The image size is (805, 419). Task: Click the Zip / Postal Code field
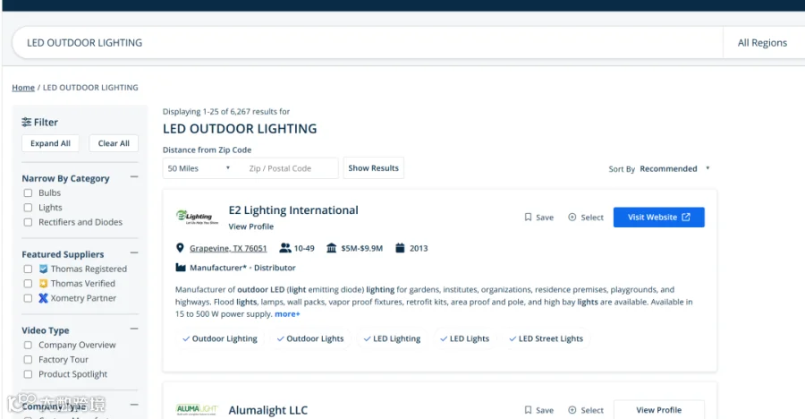click(x=290, y=168)
